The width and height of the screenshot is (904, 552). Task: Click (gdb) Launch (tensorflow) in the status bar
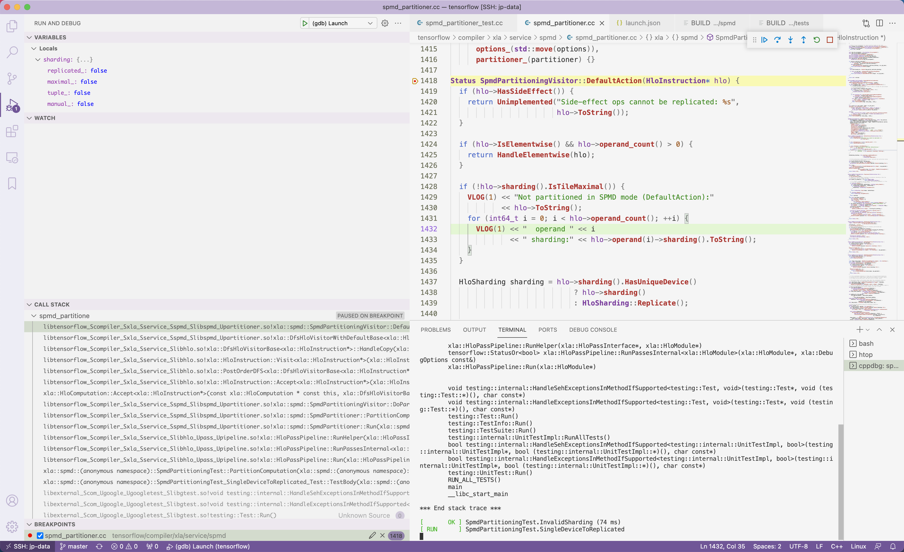pyautogui.click(x=208, y=546)
